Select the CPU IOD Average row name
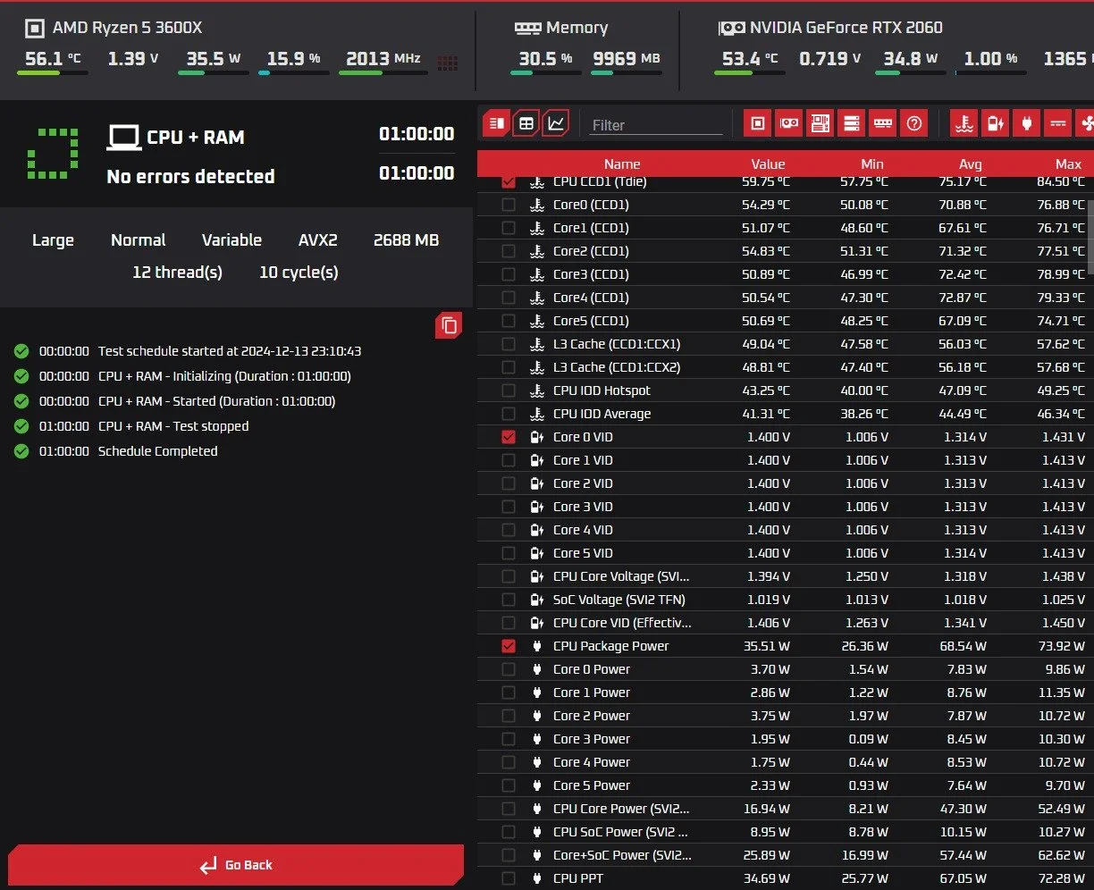 click(602, 414)
